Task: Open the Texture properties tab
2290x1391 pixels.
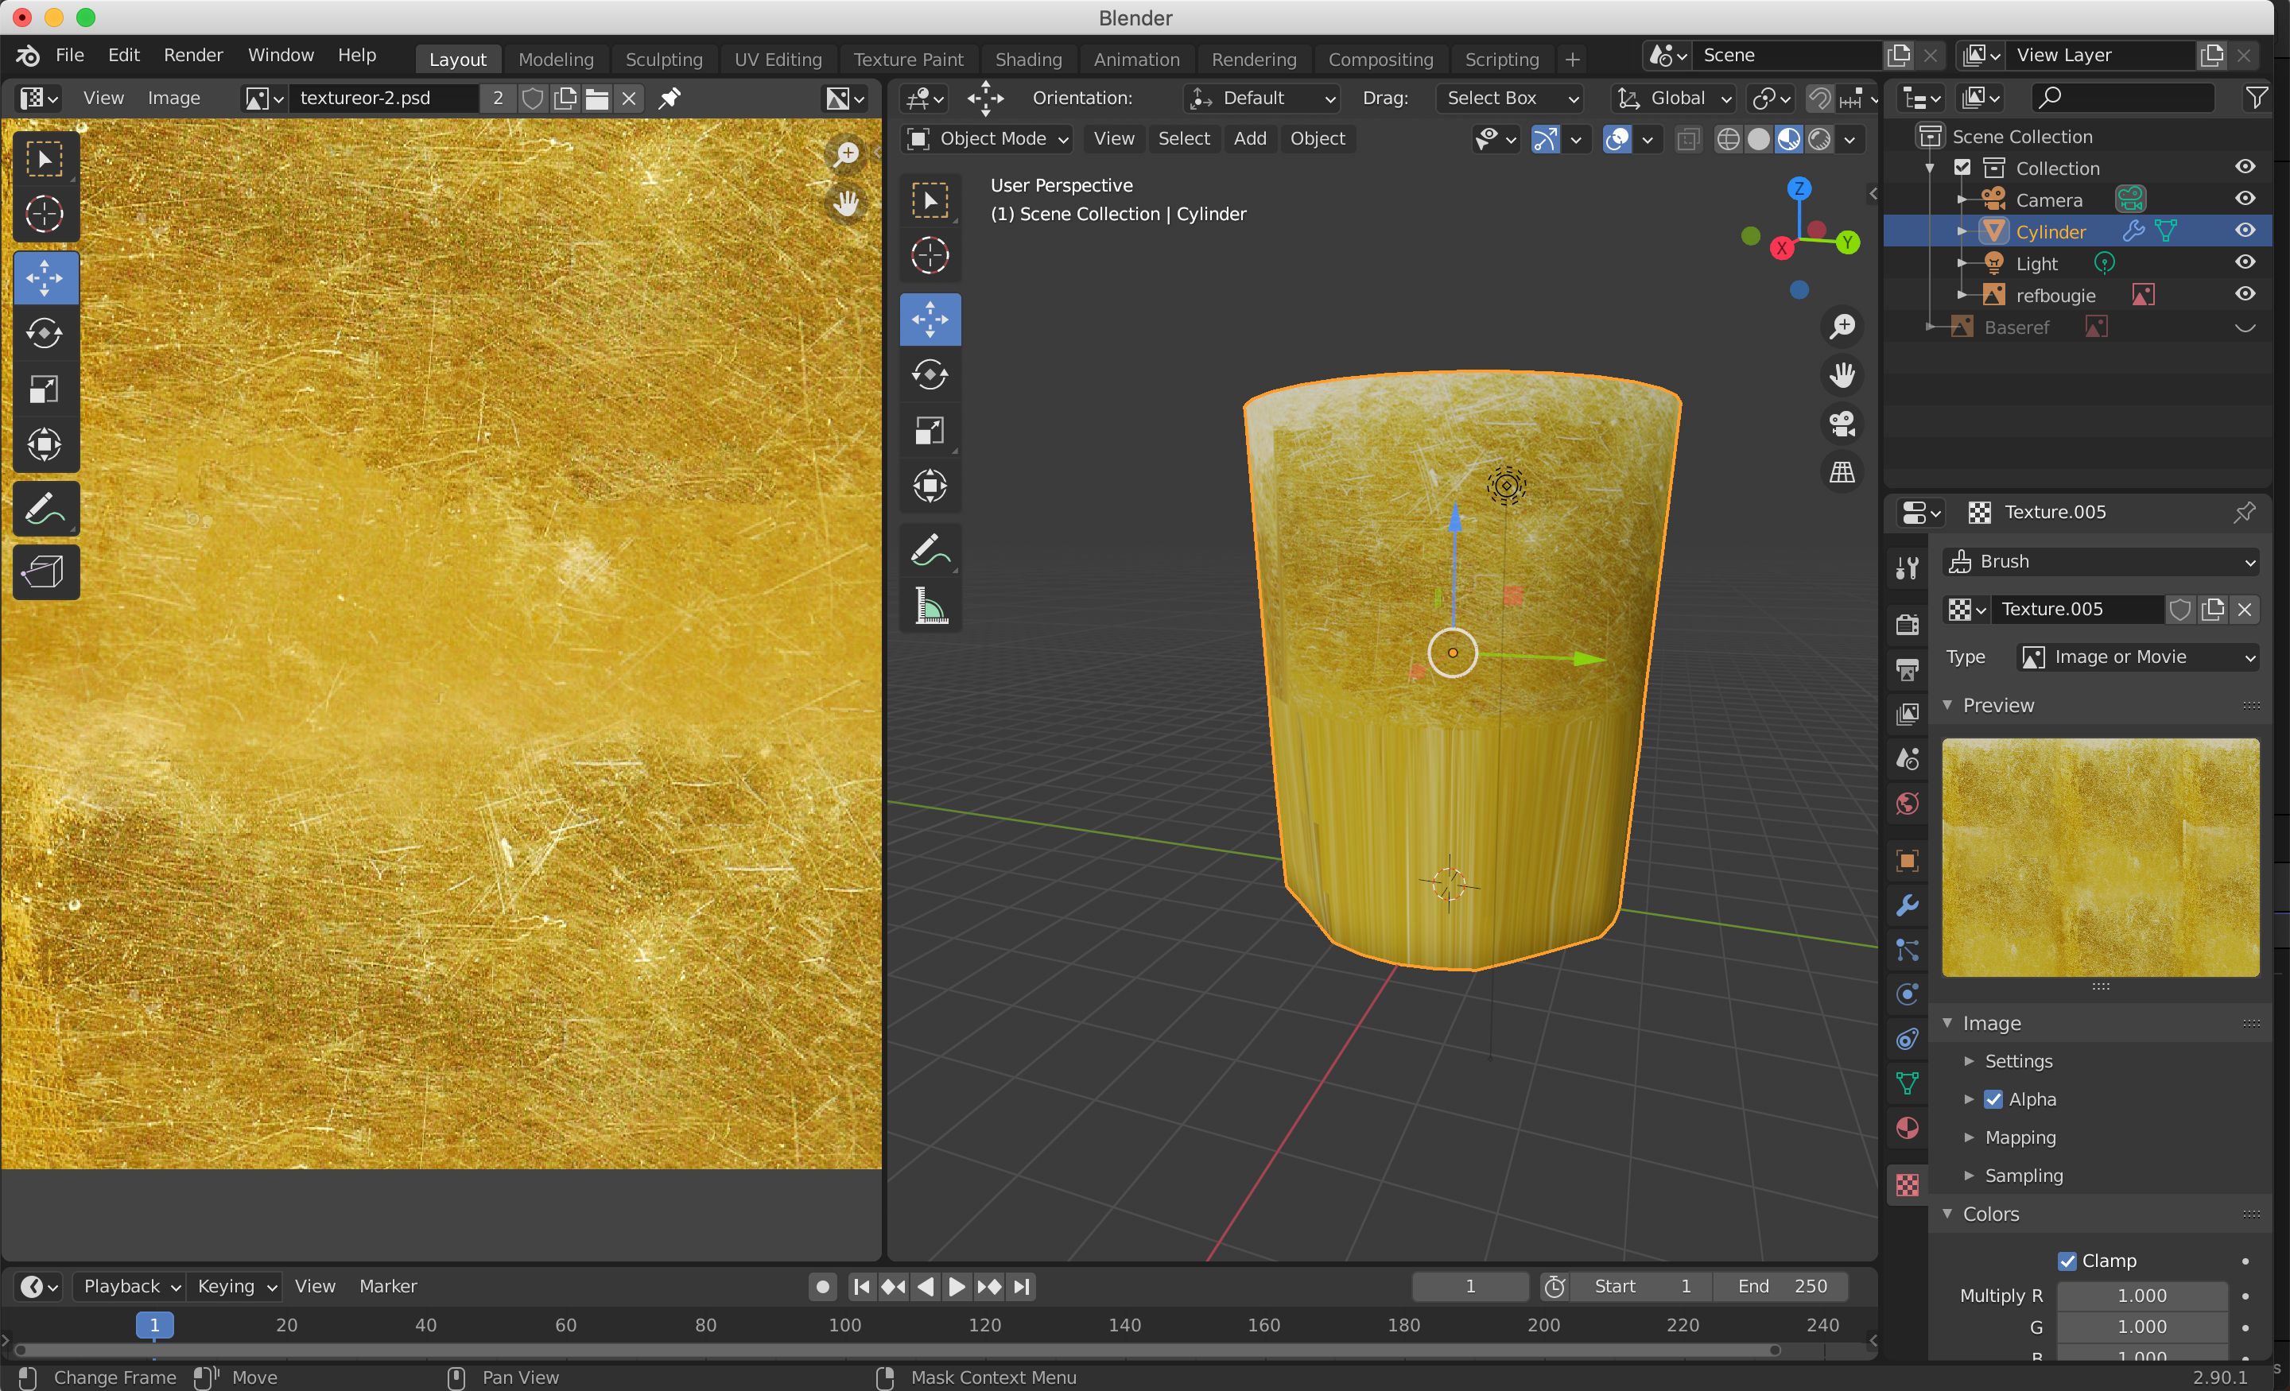Action: pyautogui.click(x=1906, y=1184)
